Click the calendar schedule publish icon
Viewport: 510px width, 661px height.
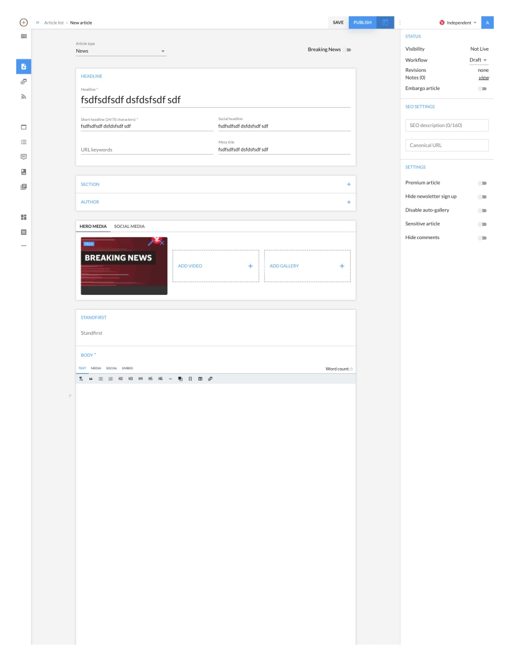click(x=385, y=23)
